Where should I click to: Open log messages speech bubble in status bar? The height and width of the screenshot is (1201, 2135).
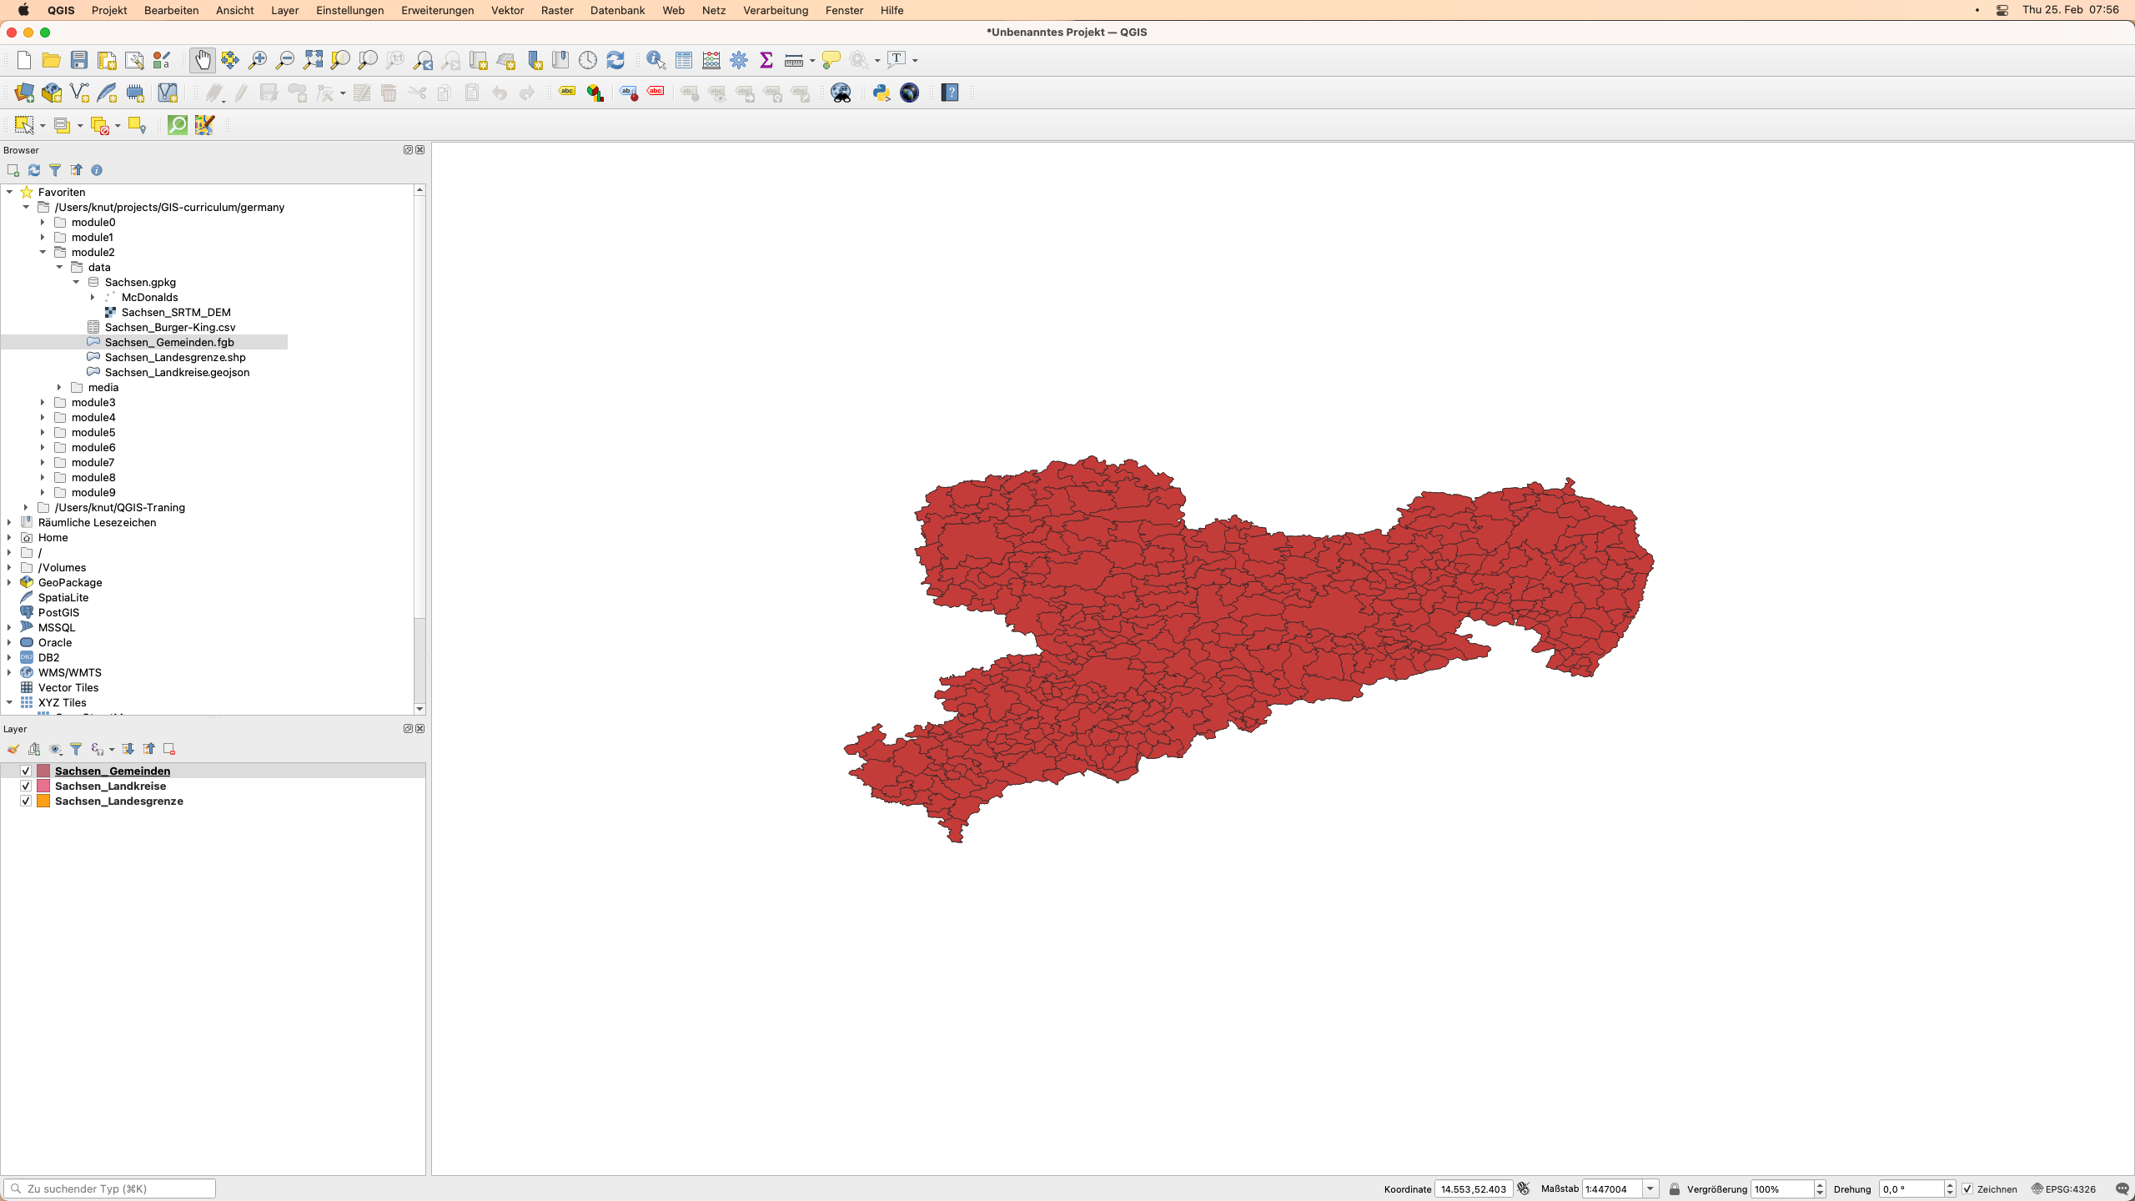click(x=2122, y=1188)
